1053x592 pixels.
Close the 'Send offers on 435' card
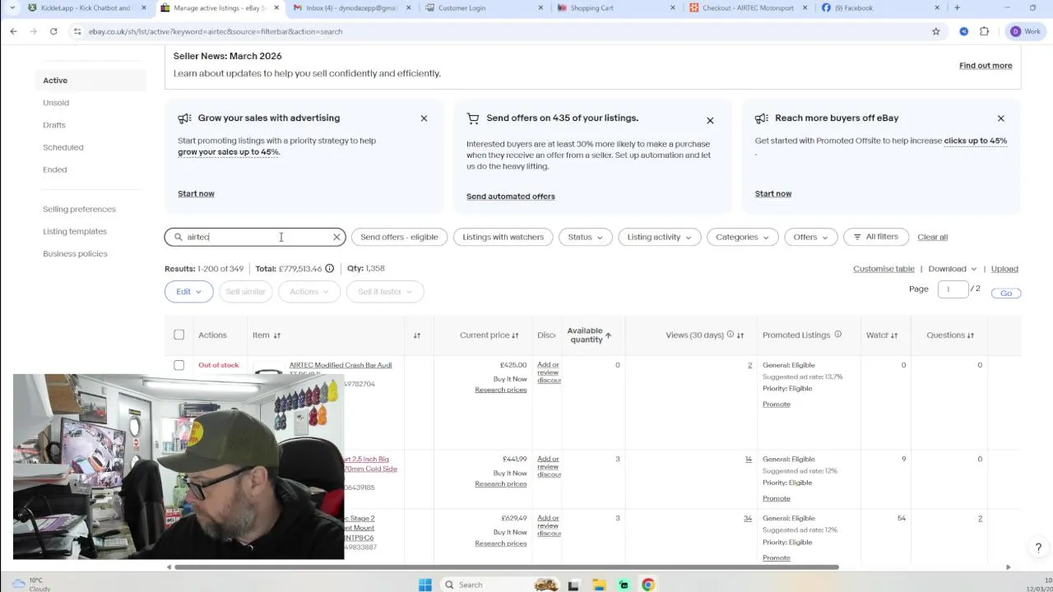click(x=710, y=121)
